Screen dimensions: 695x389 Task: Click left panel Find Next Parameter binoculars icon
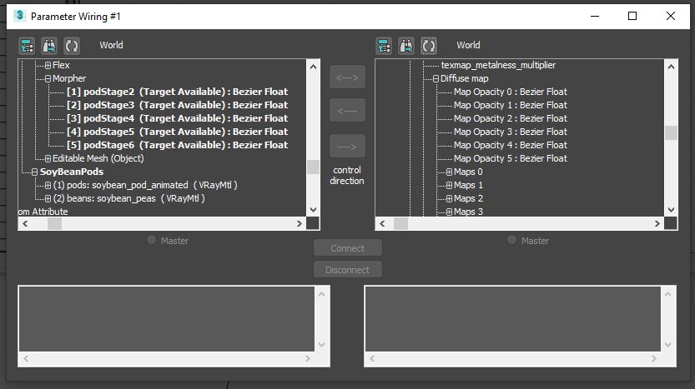(49, 45)
